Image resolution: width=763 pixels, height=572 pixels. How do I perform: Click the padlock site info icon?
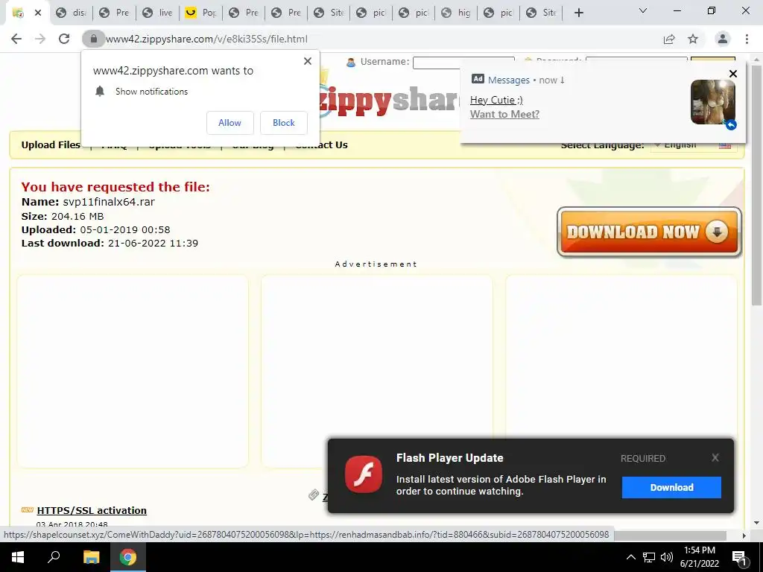click(93, 39)
